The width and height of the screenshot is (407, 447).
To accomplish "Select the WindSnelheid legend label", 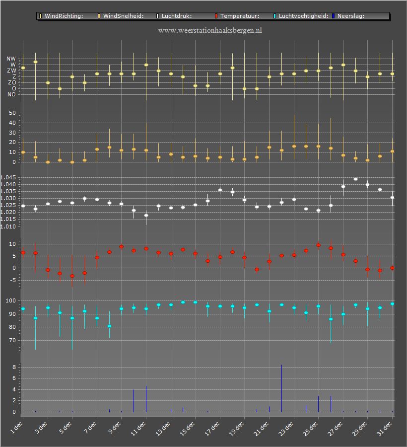I will coord(124,16).
